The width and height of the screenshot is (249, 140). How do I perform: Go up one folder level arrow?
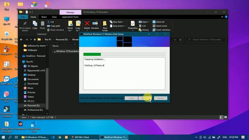35,40
